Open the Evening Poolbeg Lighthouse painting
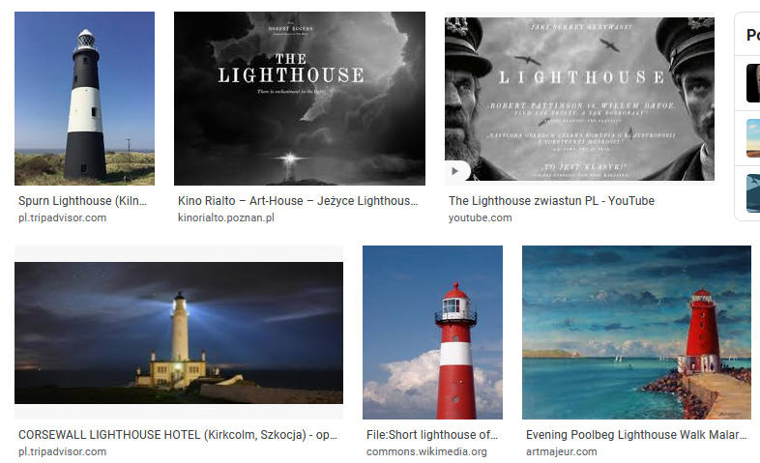Viewport: 760px width, 463px height. 636,333
